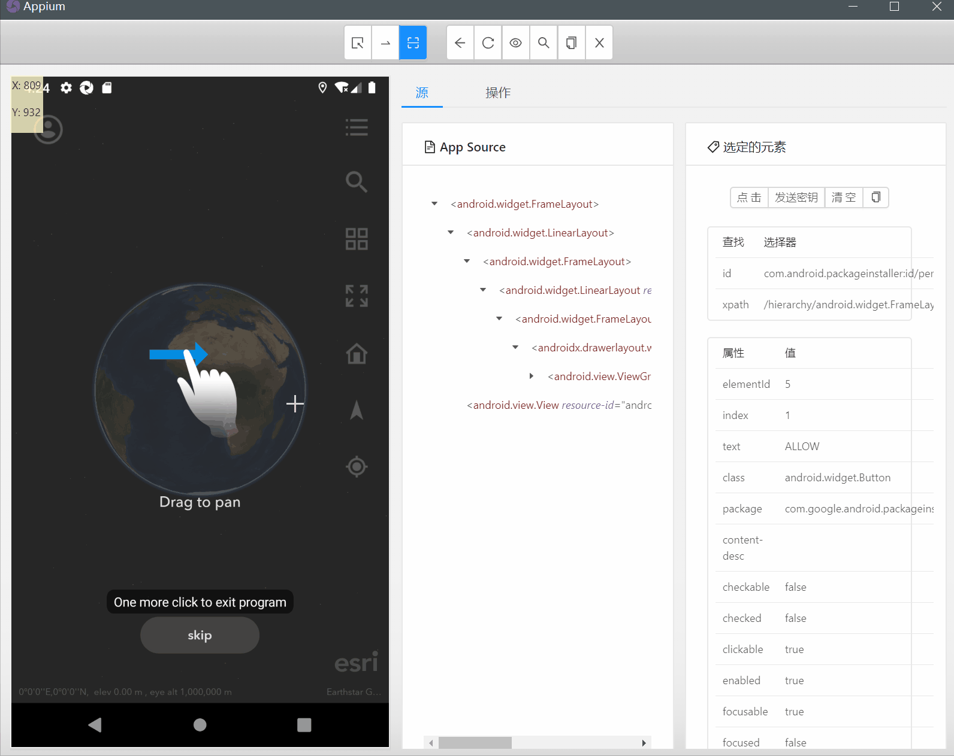Tap the coordinates readout at the app bottom
The height and width of the screenshot is (756, 954).
tap(125, 692)
